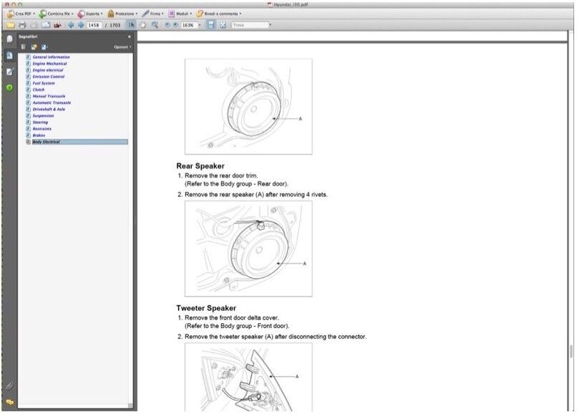Viewport: 577px width, 417px height.
Task: Open the Moduli menu
Action: [x=180, y=14]
